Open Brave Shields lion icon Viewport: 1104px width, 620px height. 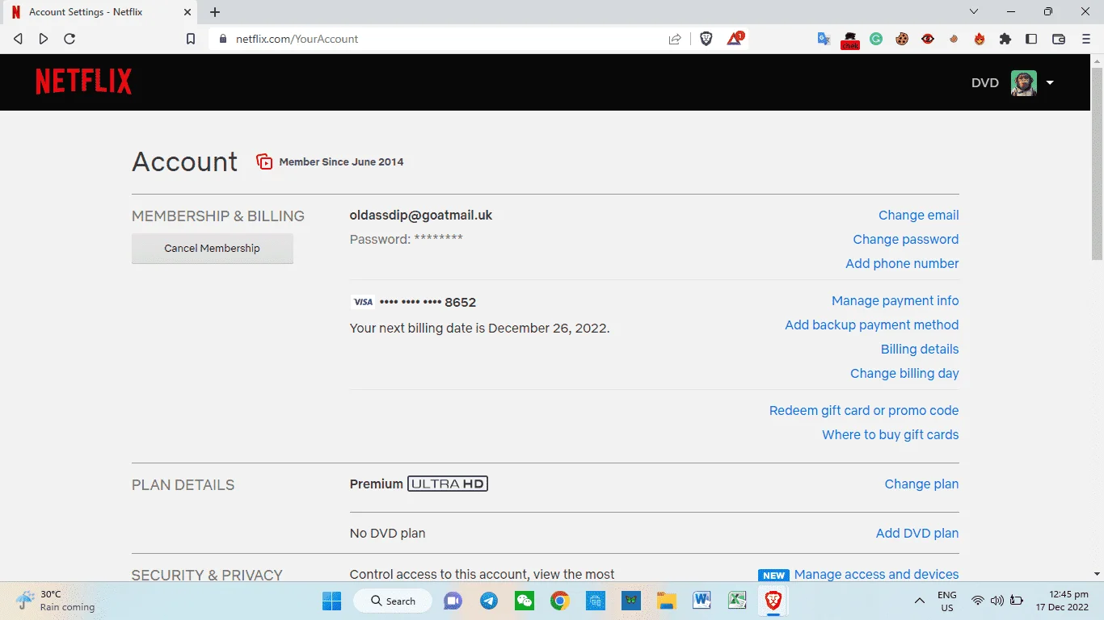pyautogui.click(x=706, y=39)
